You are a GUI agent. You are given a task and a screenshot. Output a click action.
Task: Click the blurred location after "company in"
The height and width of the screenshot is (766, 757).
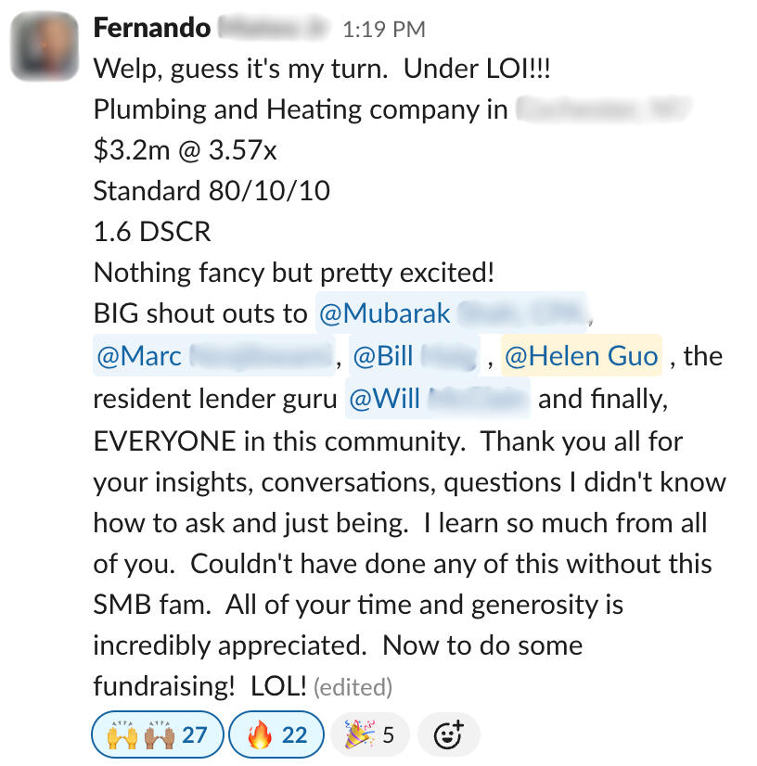coord(603,109)
